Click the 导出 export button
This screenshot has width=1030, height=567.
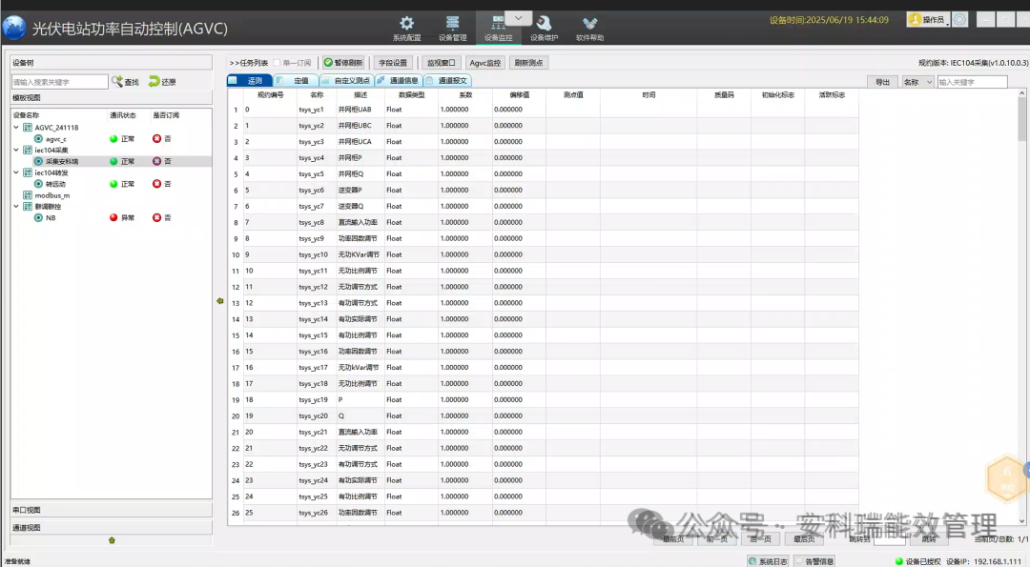(x=882, y=82)
